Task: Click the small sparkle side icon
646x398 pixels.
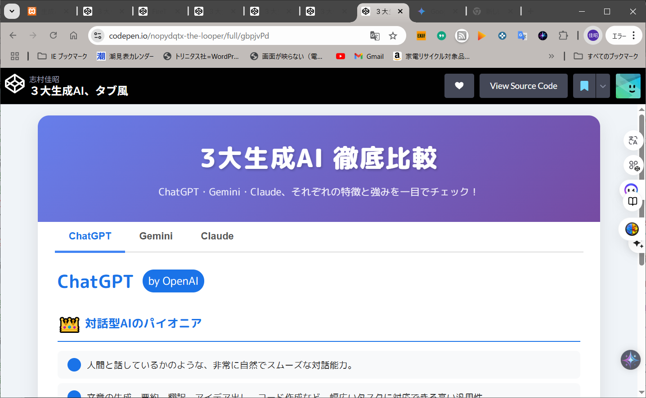Action: (638, 244)
